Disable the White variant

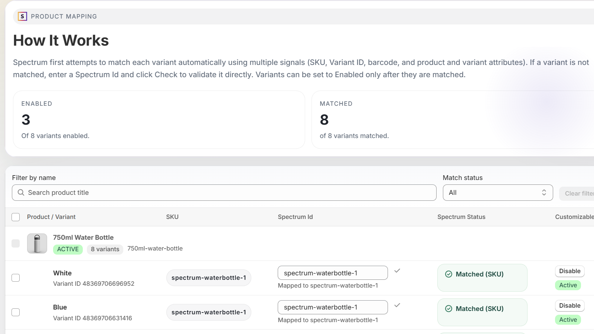tap(570, 271)
